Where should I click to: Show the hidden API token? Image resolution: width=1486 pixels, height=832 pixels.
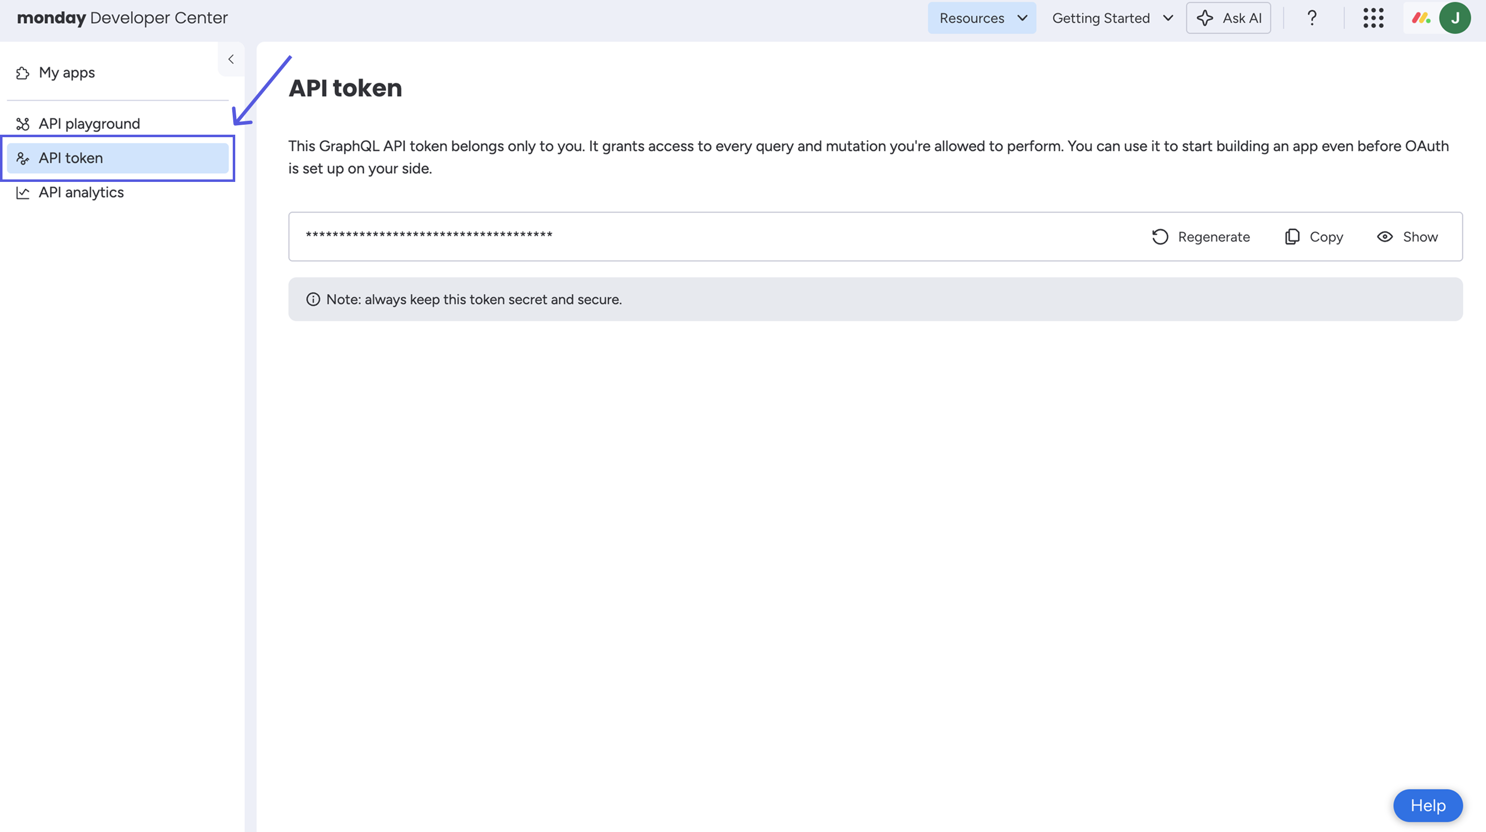coord(1407,237)
